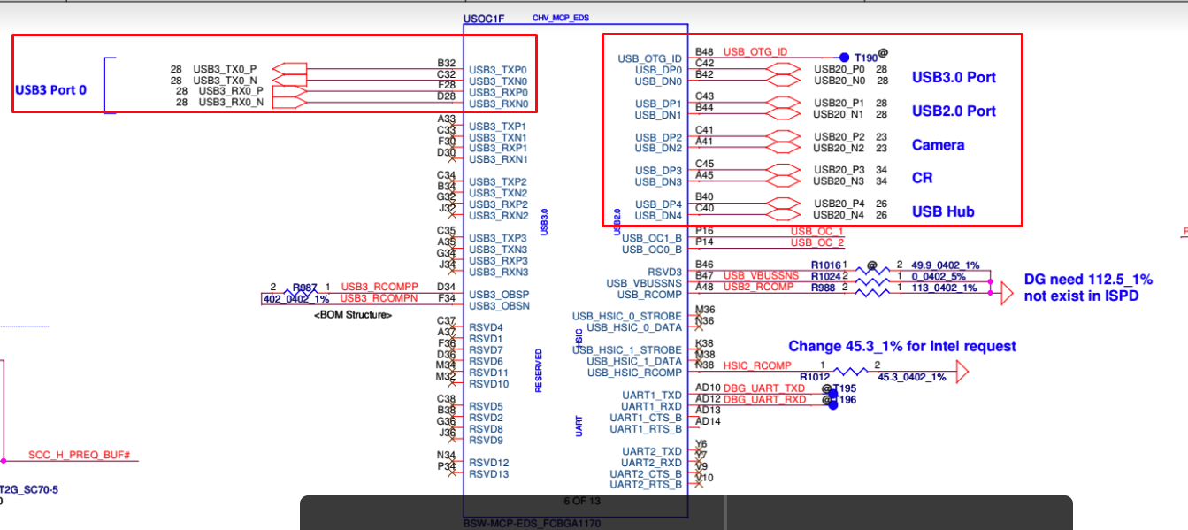Select the USB2_RCOMP net label

tap(758, 288)
